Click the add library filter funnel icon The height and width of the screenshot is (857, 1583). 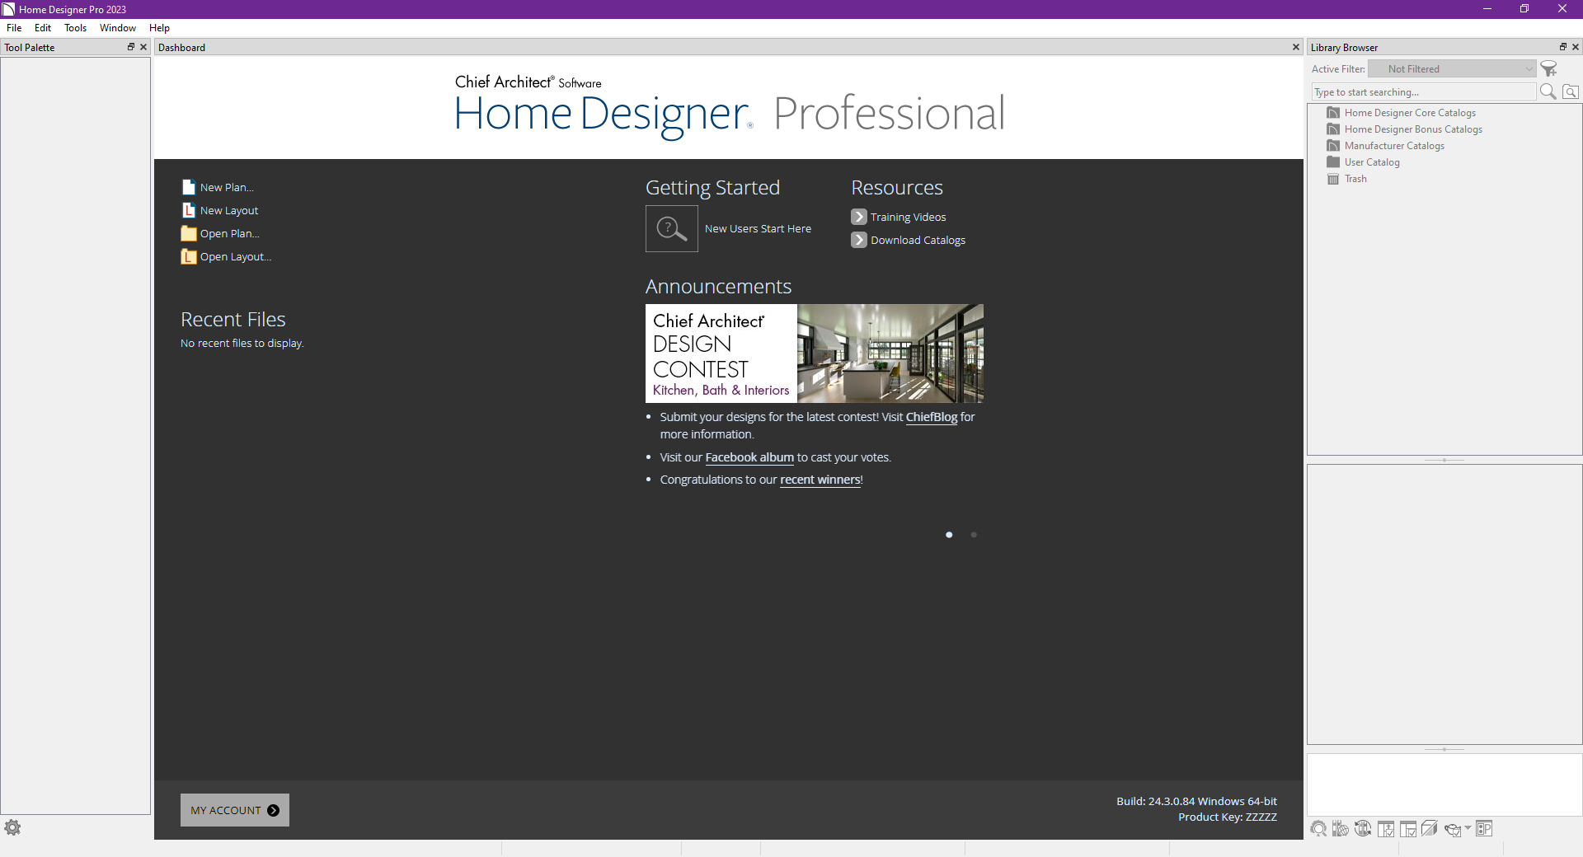1549,69
